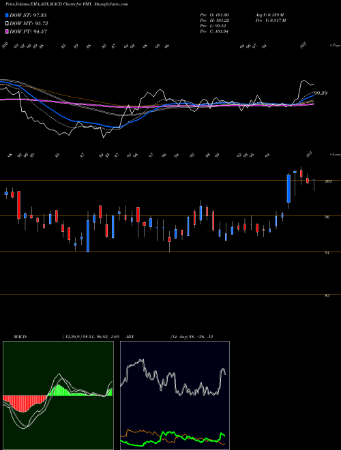Click the '<Lows' row label
This screenshot has width=341, height=450.
pyautogui.click(x=335, y=154)
